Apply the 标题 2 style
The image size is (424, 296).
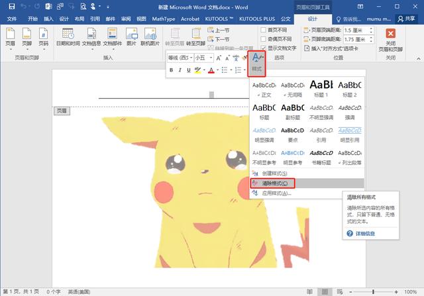350,89
